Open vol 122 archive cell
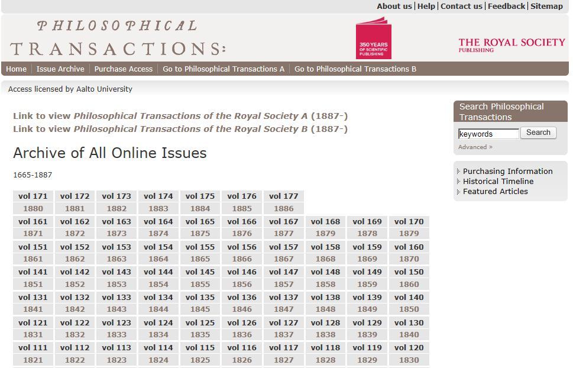The width and height of the screenshot is (573, 368). (x=75, y=322)
